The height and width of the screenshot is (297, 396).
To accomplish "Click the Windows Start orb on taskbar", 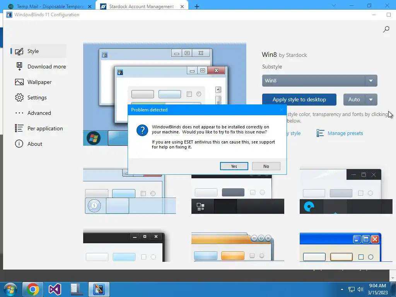I will pyautogui.click(x=10, y=289).
